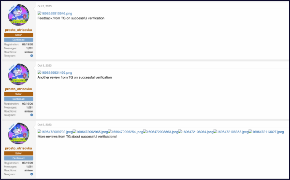Click Confirmed badge in the 'More reviews' post
The width and height of the screenshot is (290, 180).
click(x=18, y=158)
